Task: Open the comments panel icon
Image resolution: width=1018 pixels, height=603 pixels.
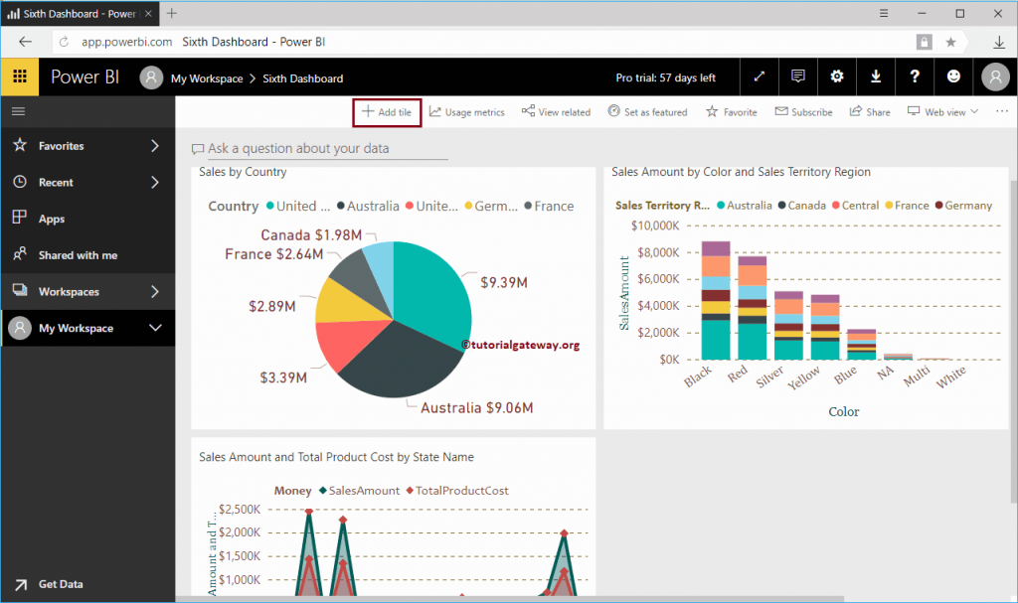Action: click(797, 76)
